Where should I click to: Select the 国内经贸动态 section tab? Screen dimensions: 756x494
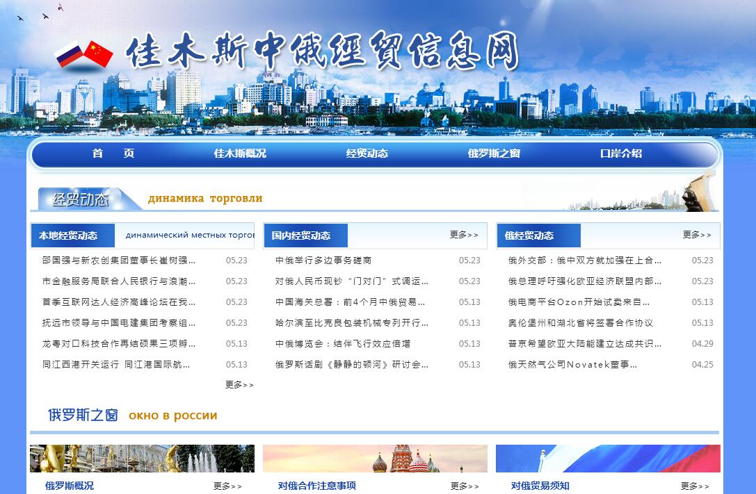(300, 236)
